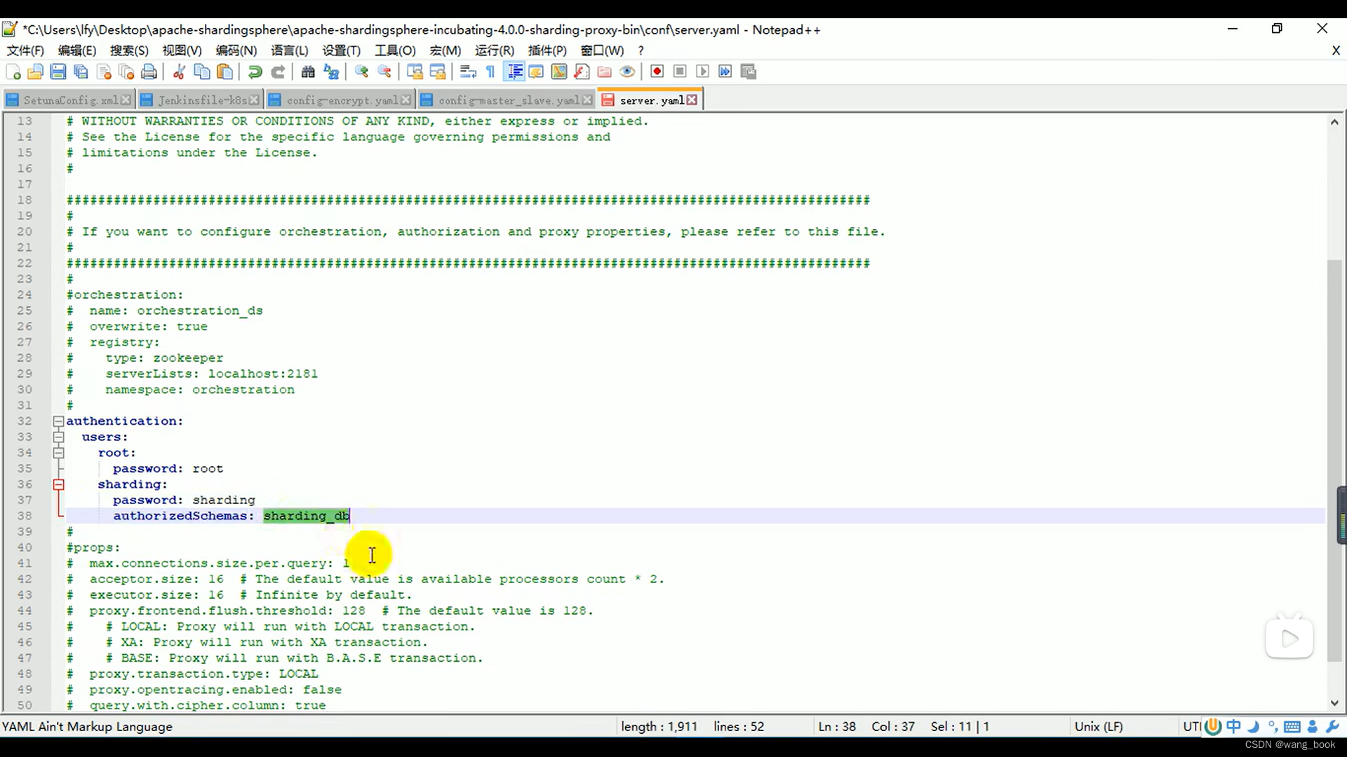Click the video play overlay button
1347x757 pixels.
1289,639
